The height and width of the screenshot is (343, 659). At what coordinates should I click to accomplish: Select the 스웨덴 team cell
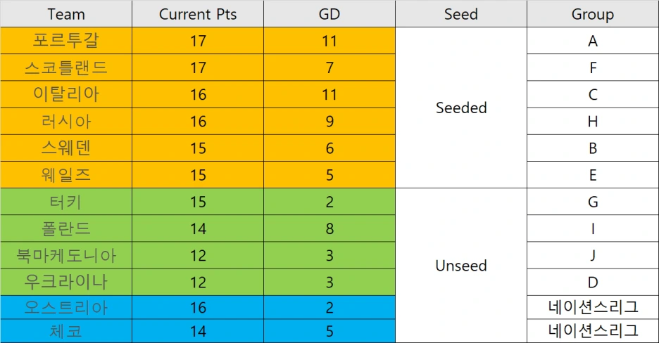(x=66, y=148)
